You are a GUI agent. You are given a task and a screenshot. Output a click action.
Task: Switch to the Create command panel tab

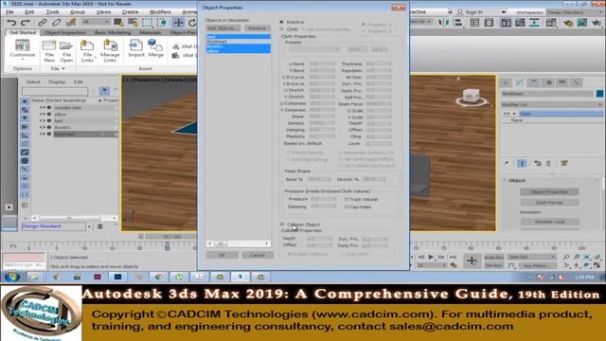click(x=505, y=82)
